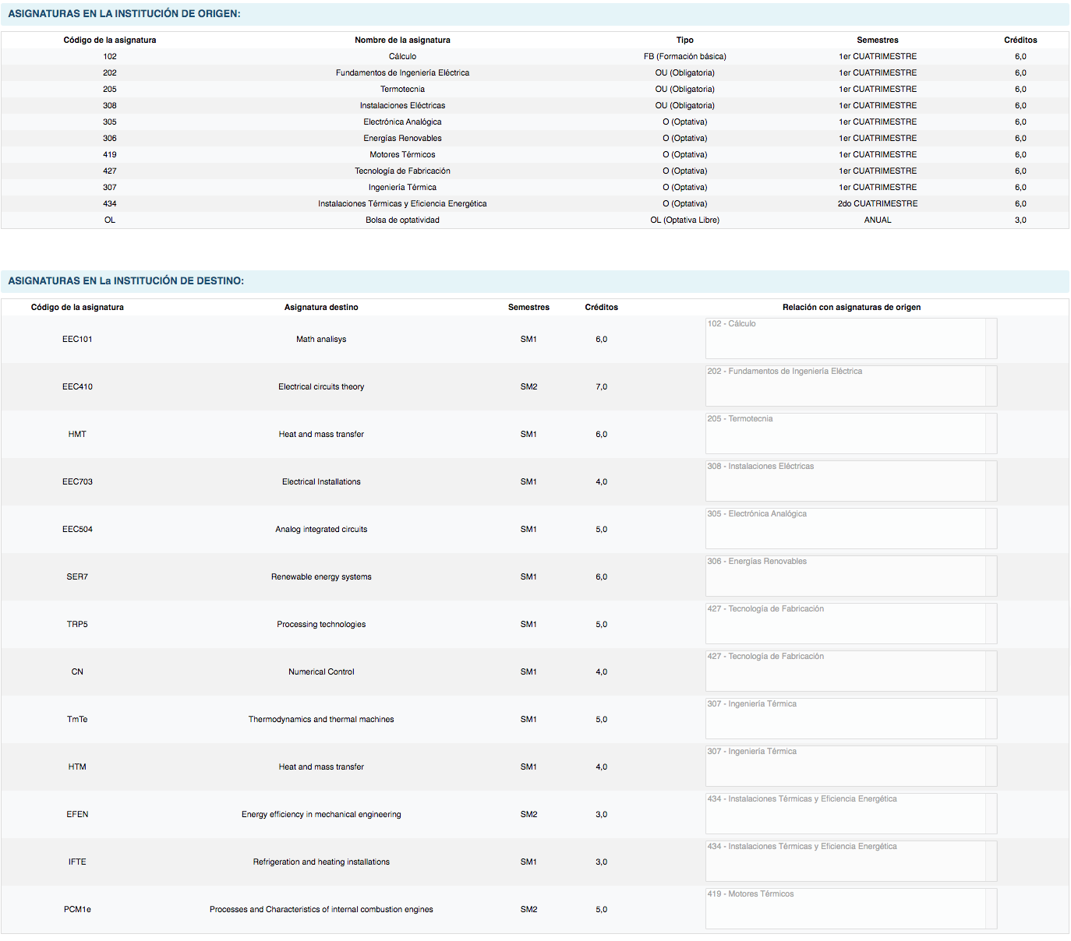
Task: Select '307 - Ingeniería Térmica' in HTM row
Action: (751, 752)
